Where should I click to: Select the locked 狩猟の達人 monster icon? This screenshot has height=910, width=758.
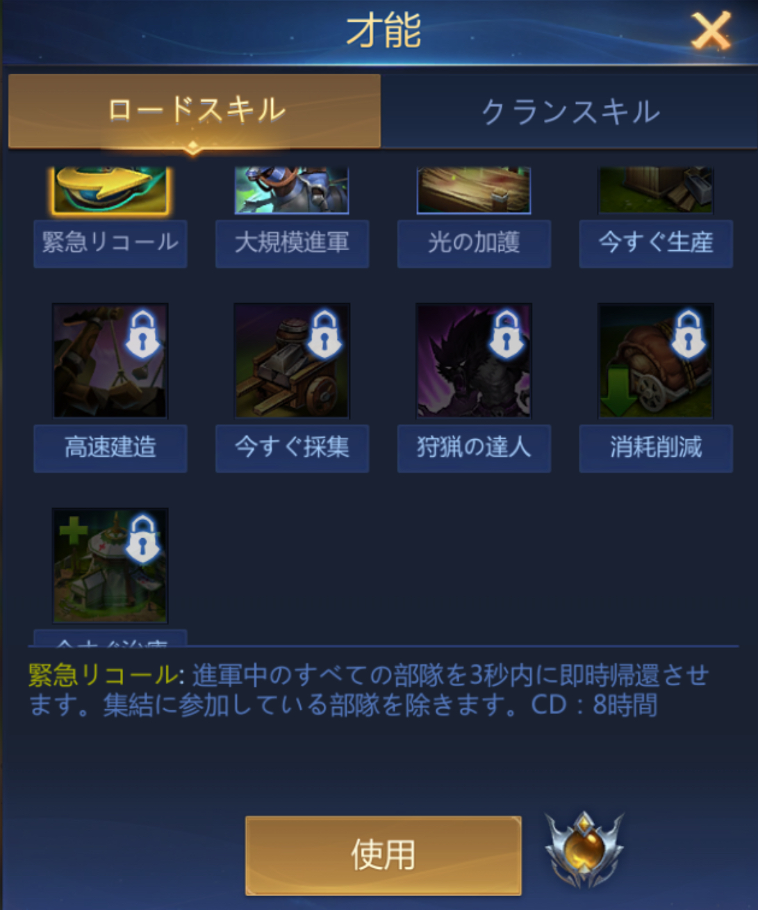(x=474, y=361)
